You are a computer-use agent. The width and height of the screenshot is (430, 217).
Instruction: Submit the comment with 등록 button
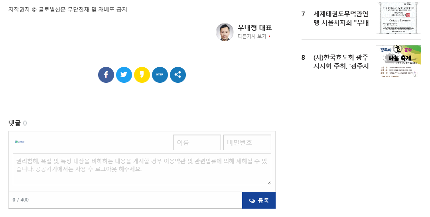[258, 200]
